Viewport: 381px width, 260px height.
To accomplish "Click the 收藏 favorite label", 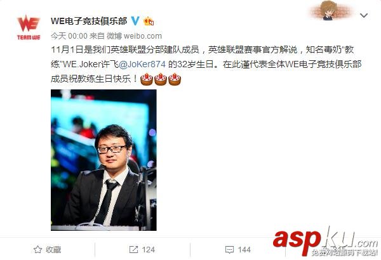I will pos(53,250).
